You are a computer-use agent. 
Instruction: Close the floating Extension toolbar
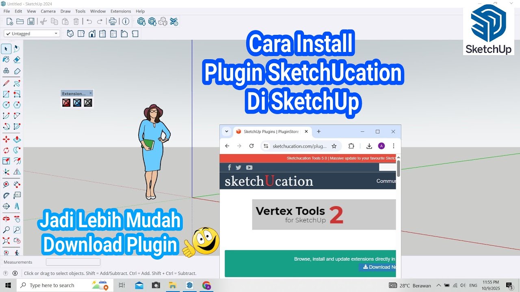[x=90, y=93]
